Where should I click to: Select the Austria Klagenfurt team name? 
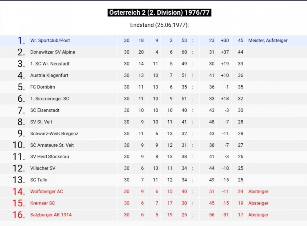[x=49, y=75]
